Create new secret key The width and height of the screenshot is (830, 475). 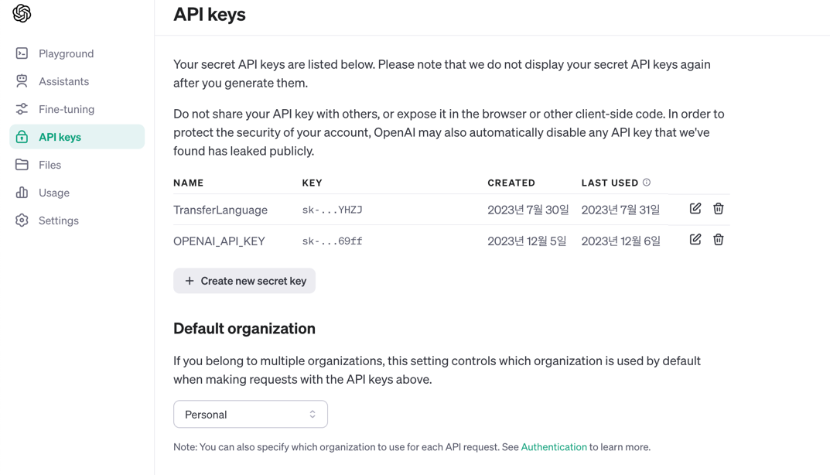244,281
